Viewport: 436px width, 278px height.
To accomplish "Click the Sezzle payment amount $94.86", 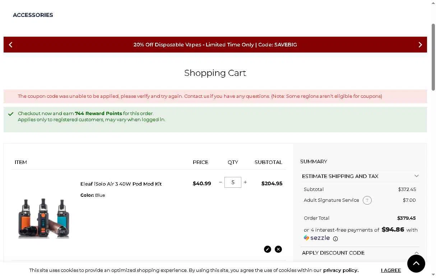I will click(x=393, y=229).
